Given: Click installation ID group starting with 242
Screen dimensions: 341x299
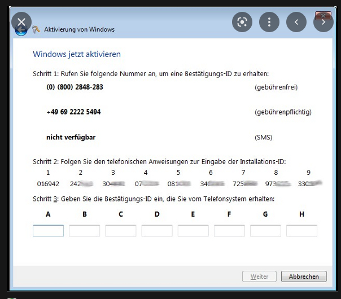Looking at the screenshot, I should pyautogui.click(x=81, y=184).
